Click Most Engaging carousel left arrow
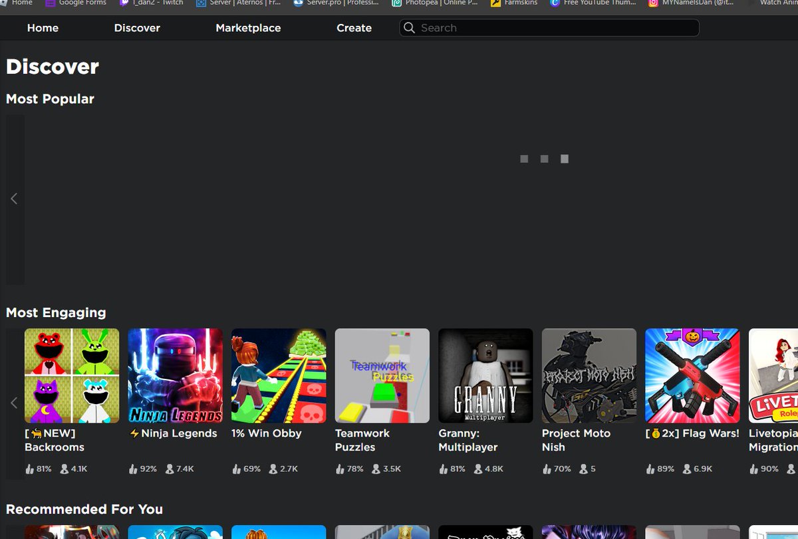The height and width of the screenshot is (539, 798). pos(14,403)
